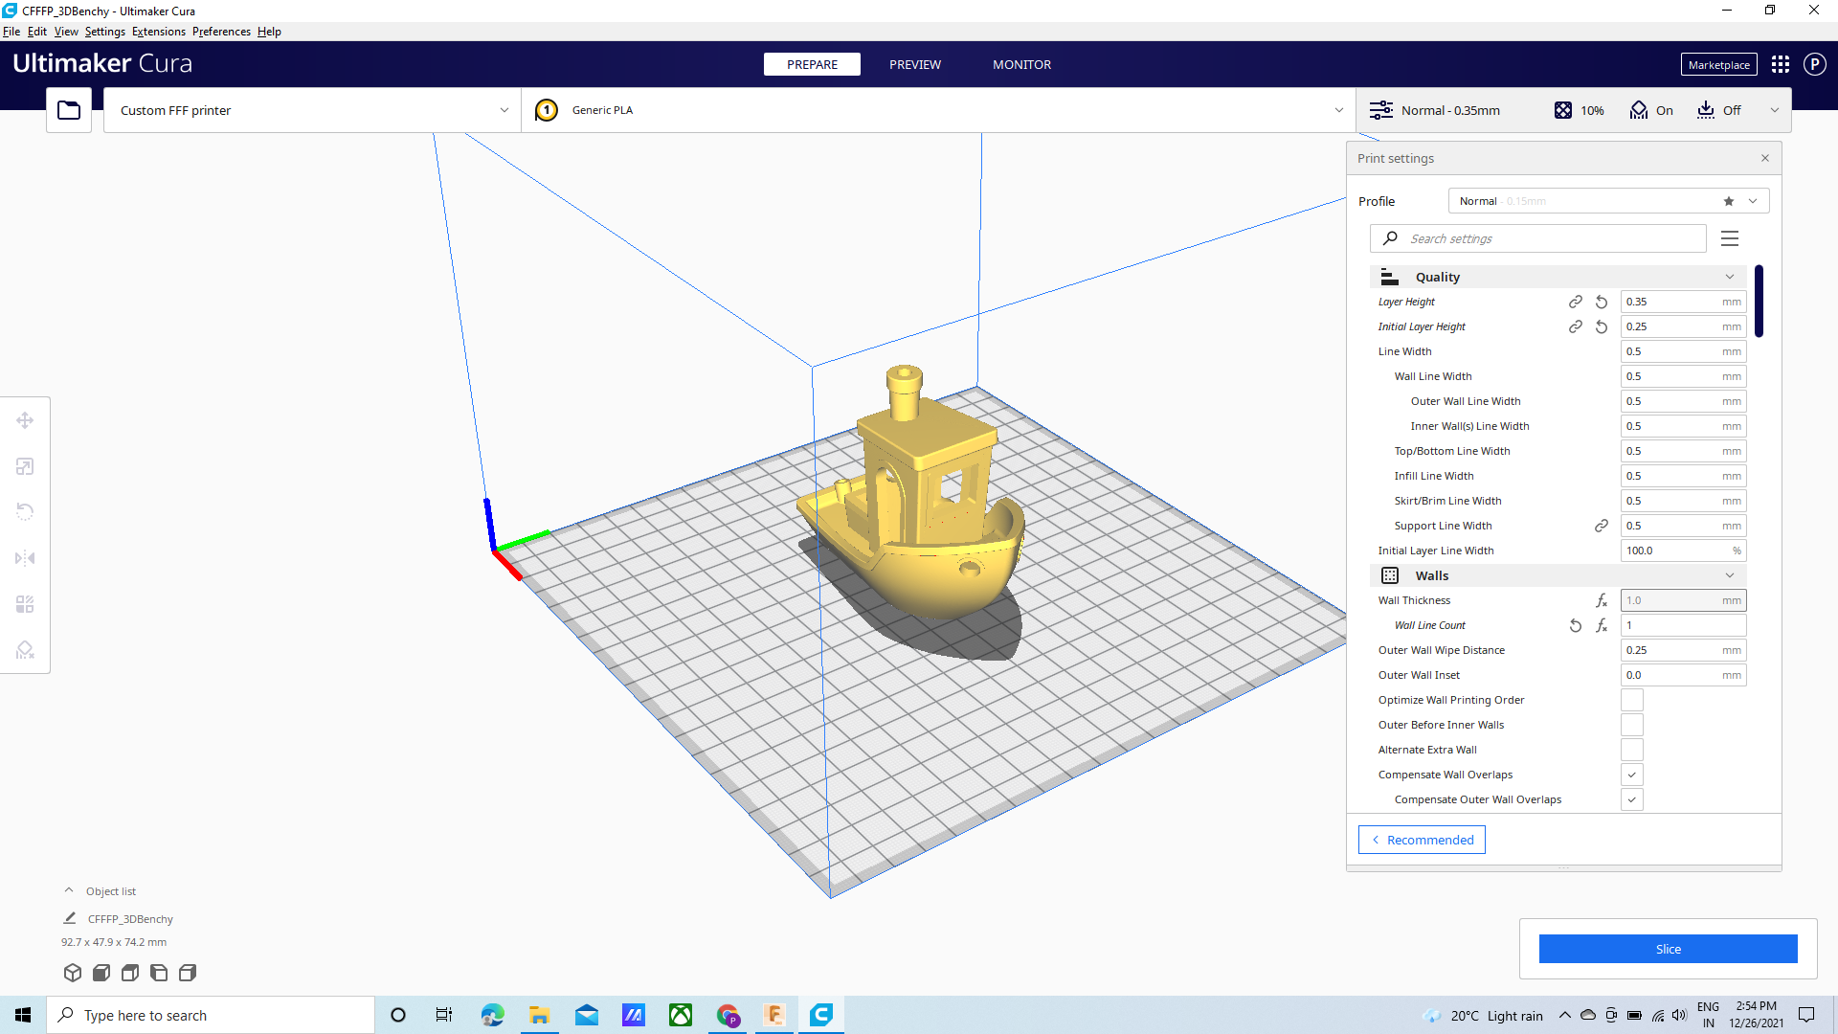The image size is (1838, 1034).
Task: Click the print settings scrollbar
Action: pos(1760,301)
